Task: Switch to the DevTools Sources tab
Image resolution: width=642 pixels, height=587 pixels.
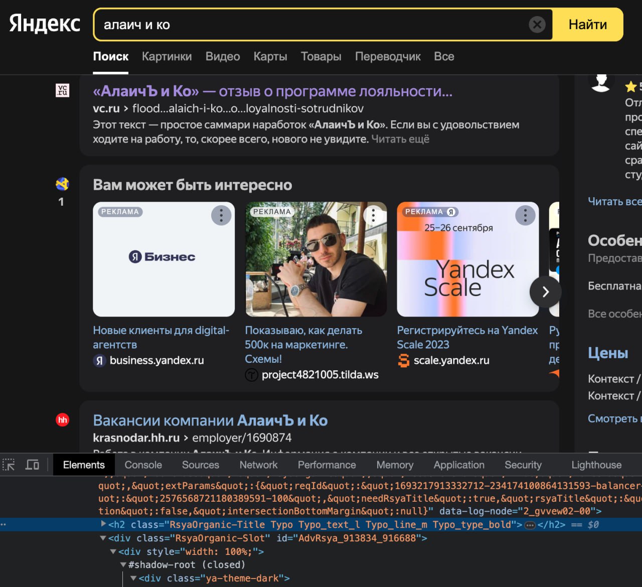Action: 200,465
